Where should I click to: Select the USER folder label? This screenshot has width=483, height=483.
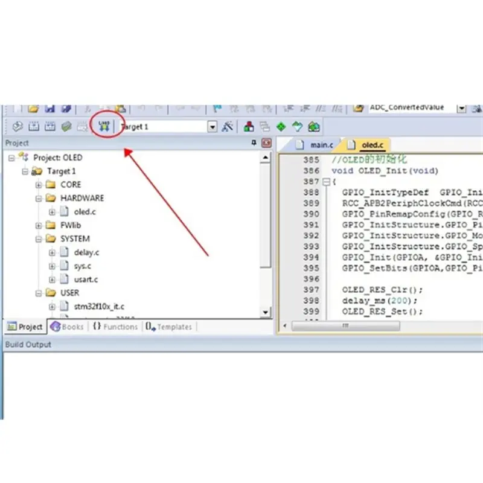click(69, 293)
